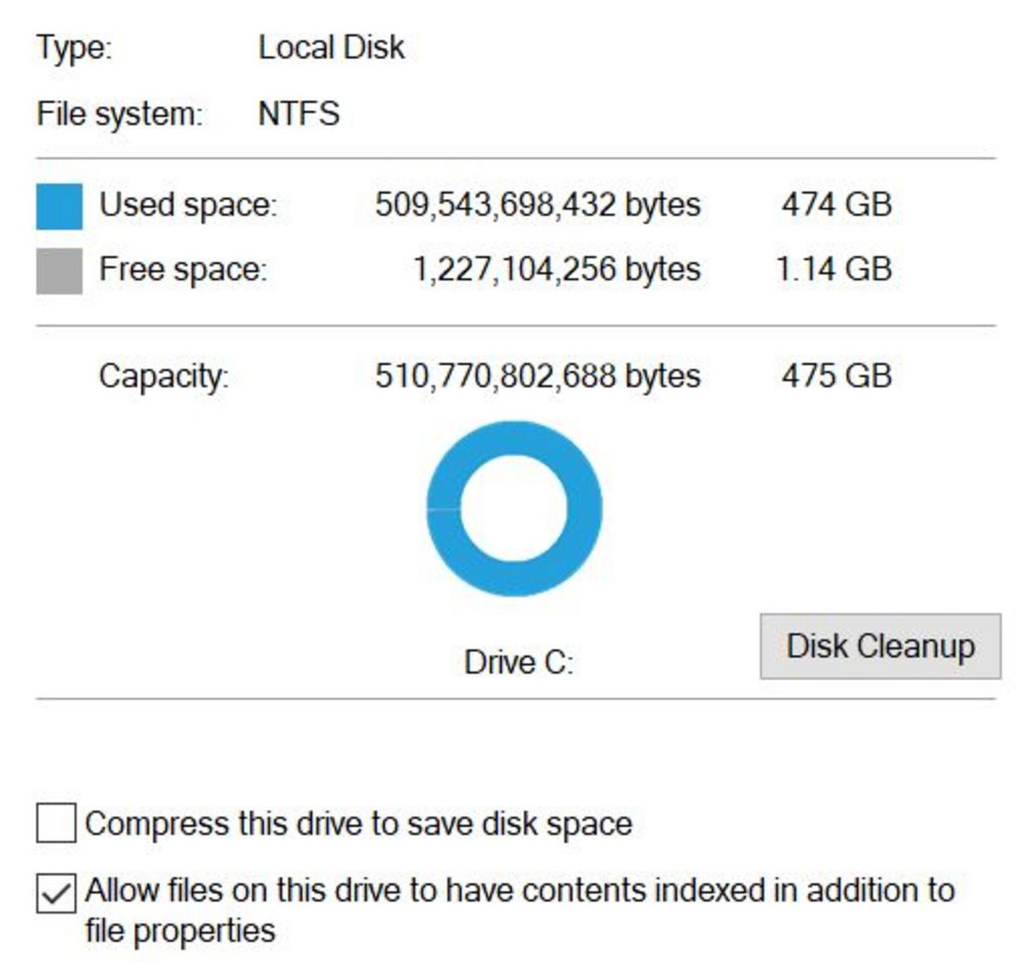Click the Drive C: label
Viewport: 1026px width, 962px height.
[x=518, y=662]
